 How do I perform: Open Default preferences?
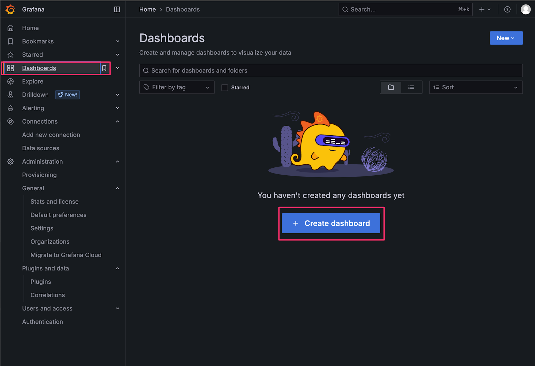pos(58,215)
